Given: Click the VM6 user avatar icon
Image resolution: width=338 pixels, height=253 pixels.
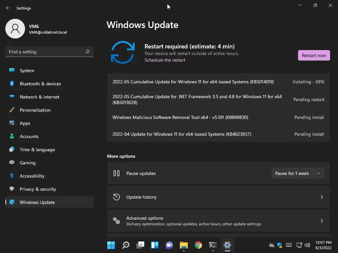Looking at the screenshot, I should click(15, 29).
